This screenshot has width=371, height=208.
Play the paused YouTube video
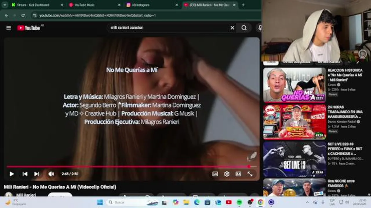[x=12, y=174]
